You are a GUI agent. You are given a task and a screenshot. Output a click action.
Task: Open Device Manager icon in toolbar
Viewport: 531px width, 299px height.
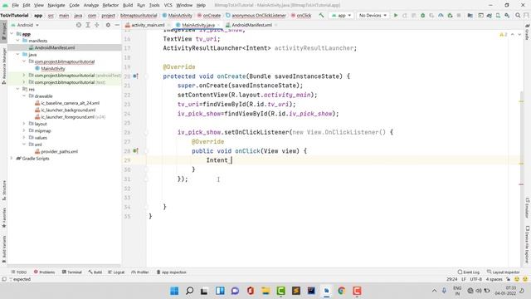498,16
